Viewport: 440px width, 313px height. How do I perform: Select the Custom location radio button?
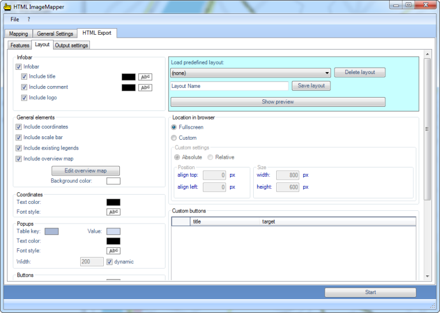click(x=174, y=138)
